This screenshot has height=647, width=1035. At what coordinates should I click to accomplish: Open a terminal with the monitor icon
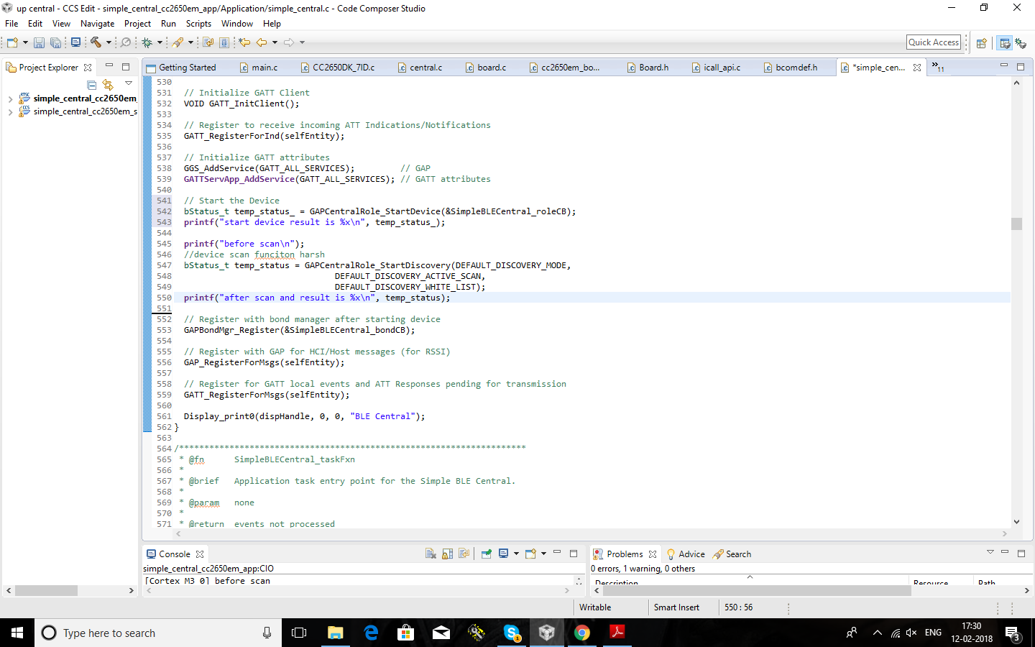point(75,42)
